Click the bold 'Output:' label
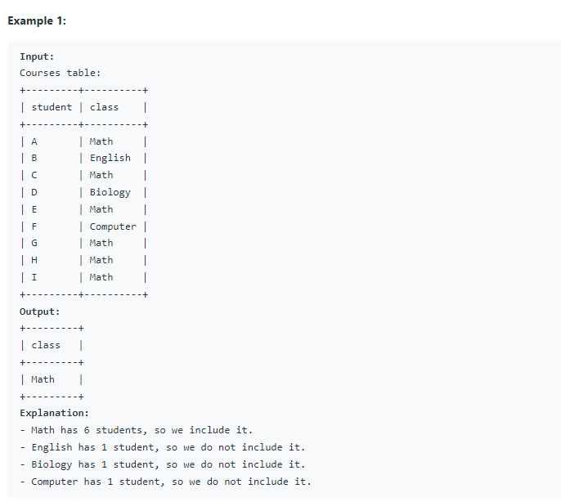This screenshot has height=502, width=561. point(40,312)
